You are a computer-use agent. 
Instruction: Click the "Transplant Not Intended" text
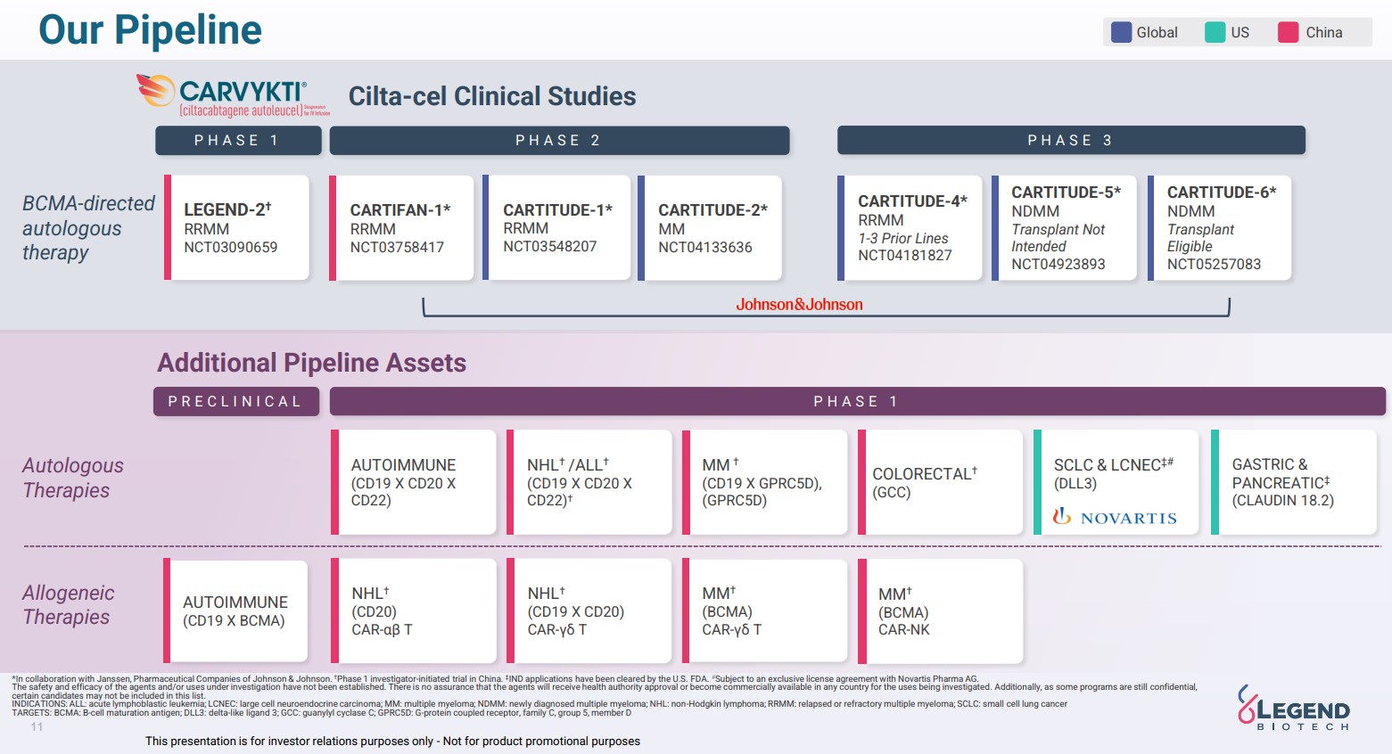pyautogui.click(x=1058, y=238)
